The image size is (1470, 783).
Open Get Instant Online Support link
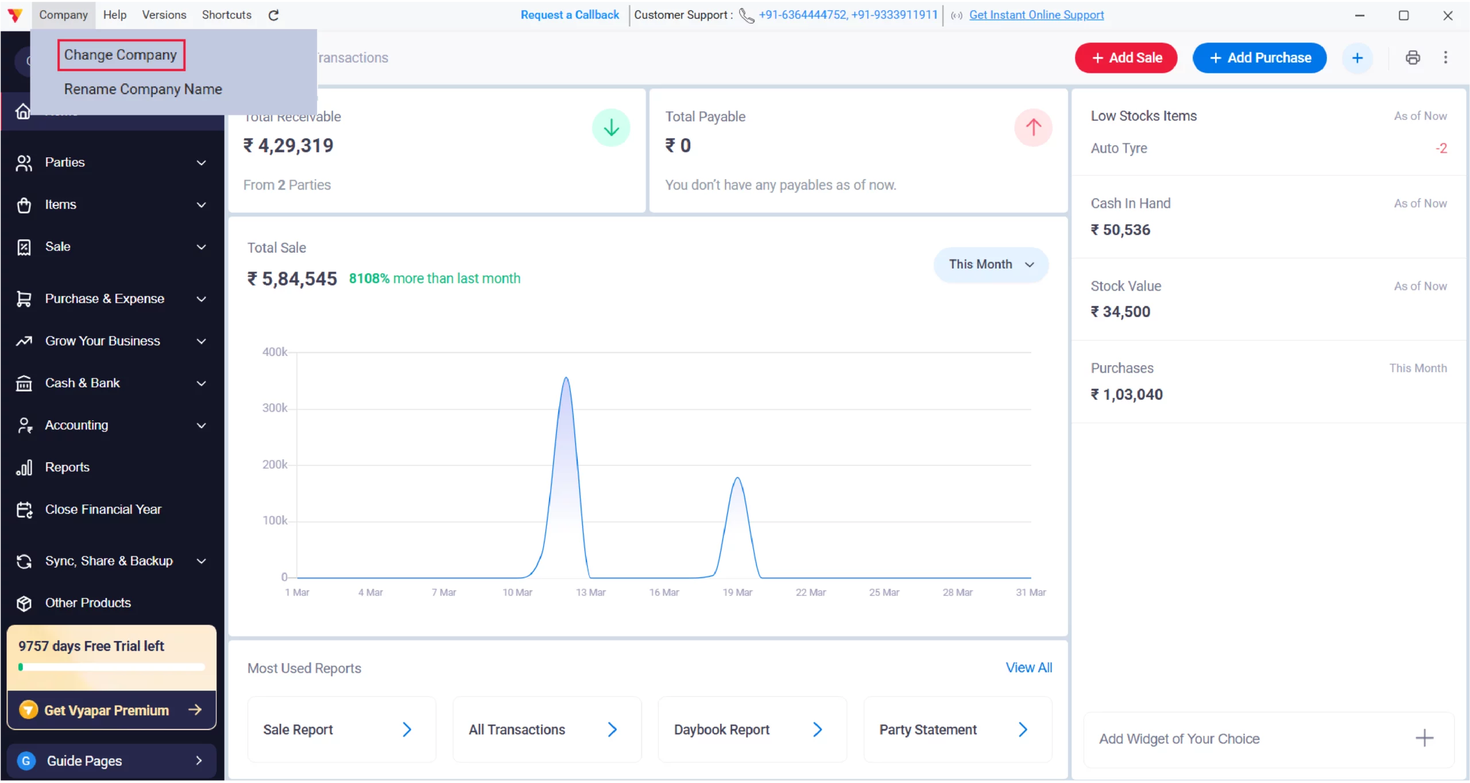[1036, 15]
